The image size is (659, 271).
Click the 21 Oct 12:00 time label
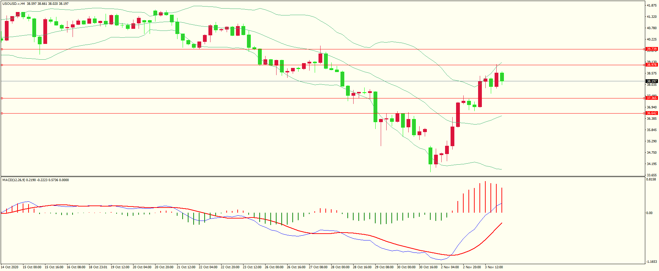tap(186, 267)
